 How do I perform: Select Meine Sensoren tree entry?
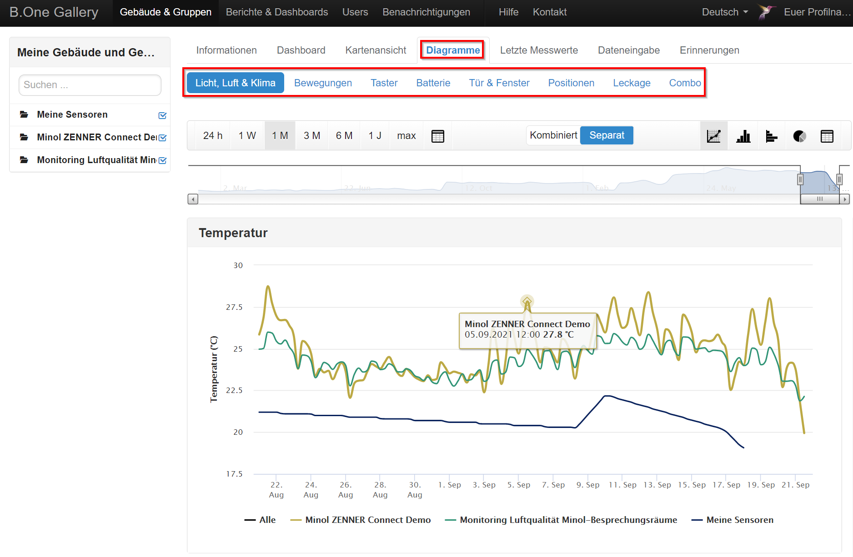pos(72,114)
